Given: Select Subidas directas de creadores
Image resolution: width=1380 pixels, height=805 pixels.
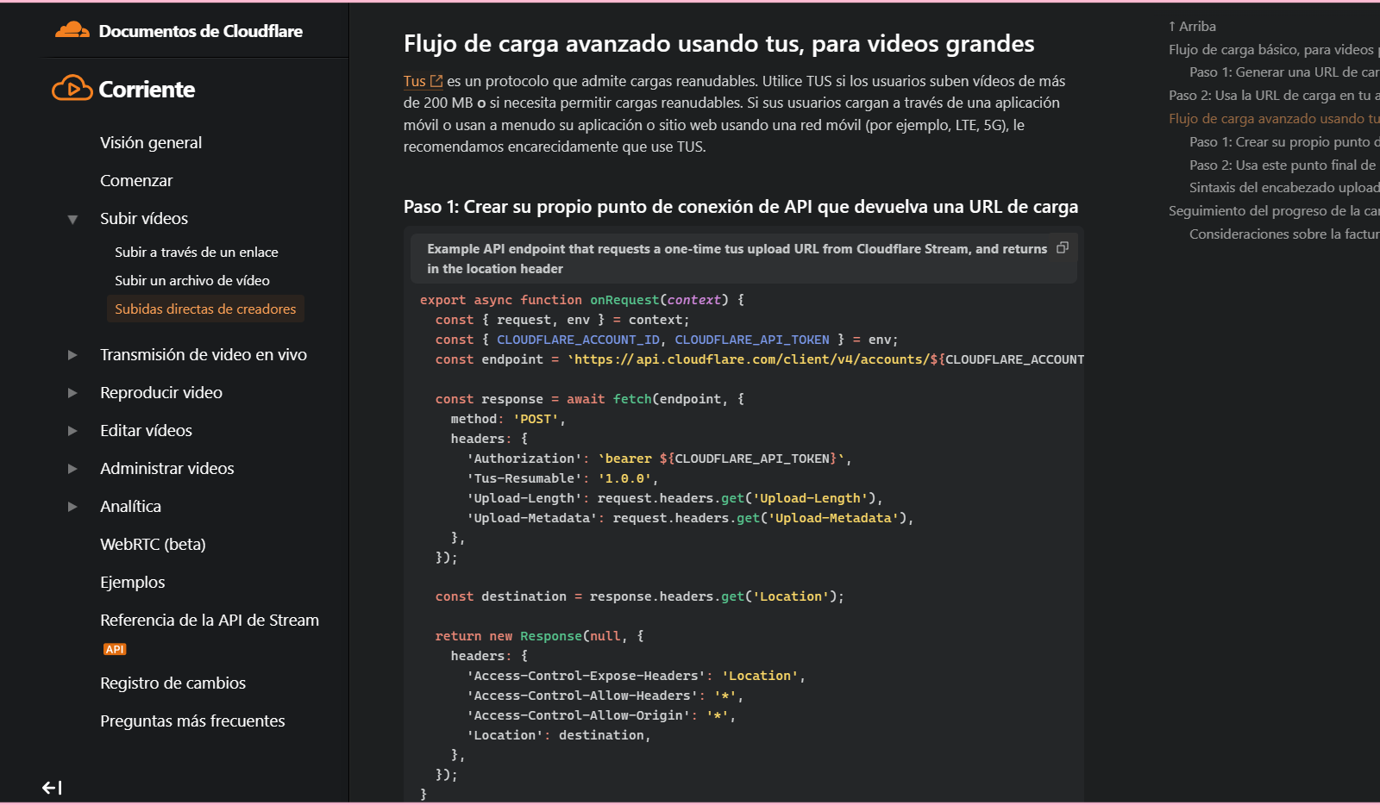Looking at the screenshot, I should coord(205,309).
